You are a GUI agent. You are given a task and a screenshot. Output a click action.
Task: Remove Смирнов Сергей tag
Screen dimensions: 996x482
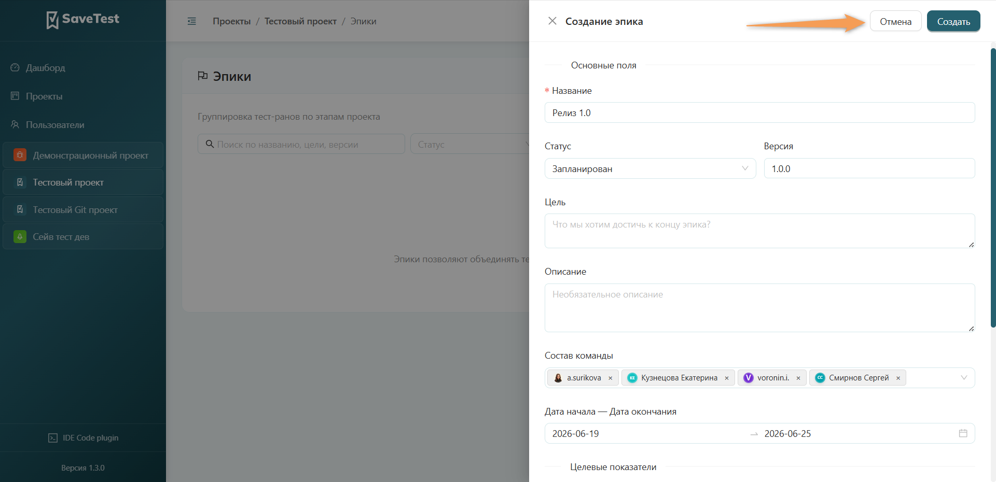pyautogui.click(x=898, y=378)
